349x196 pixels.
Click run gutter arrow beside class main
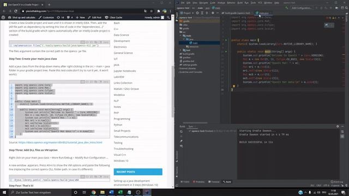[x=226, y=40]
